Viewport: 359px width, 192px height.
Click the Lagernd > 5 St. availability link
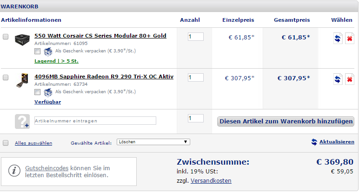coord(56,61)
